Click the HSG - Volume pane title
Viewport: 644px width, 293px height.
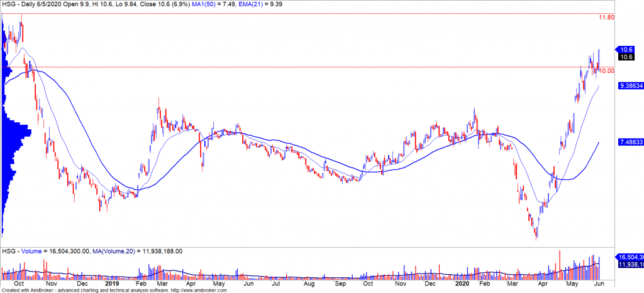20,251
